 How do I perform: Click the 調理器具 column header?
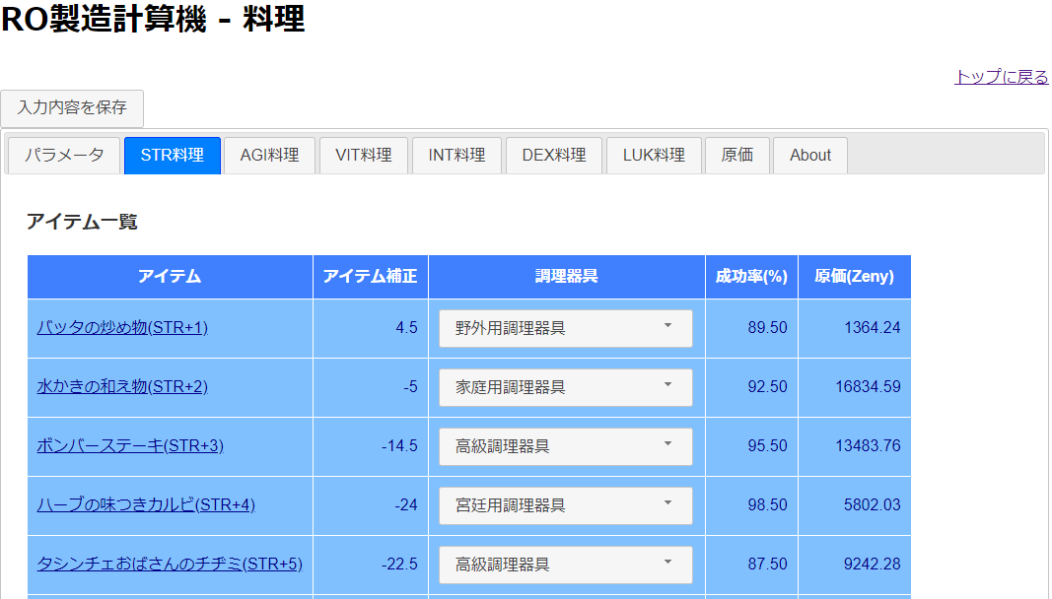pos(566,277)
